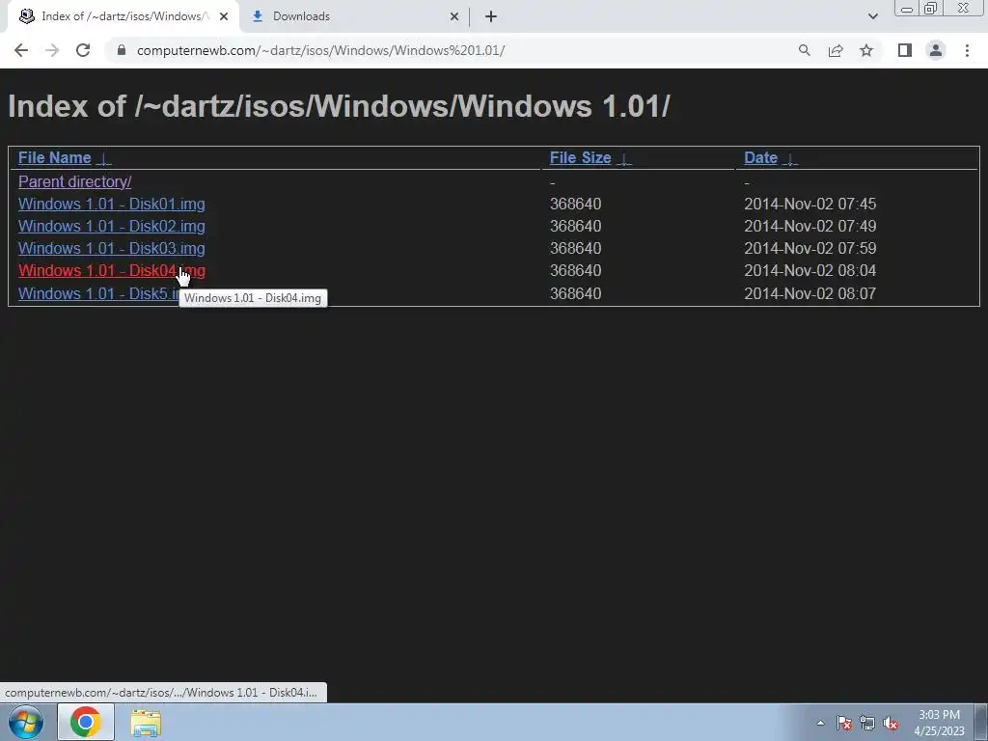Click the forward navigation arrow
Viewport: 988px width, 741px height.
click(52, 50)
